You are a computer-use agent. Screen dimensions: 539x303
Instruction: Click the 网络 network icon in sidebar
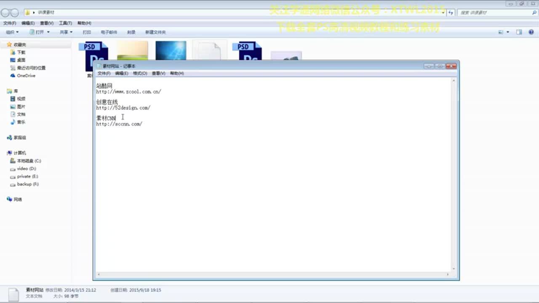[9, 199]
